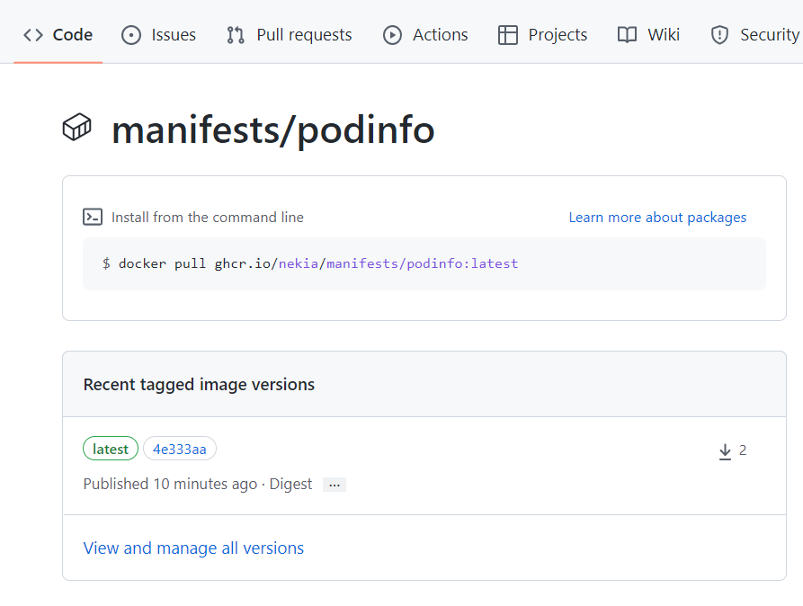Click the Wiki book icon

pyautogui.click(x=627, y=35)
